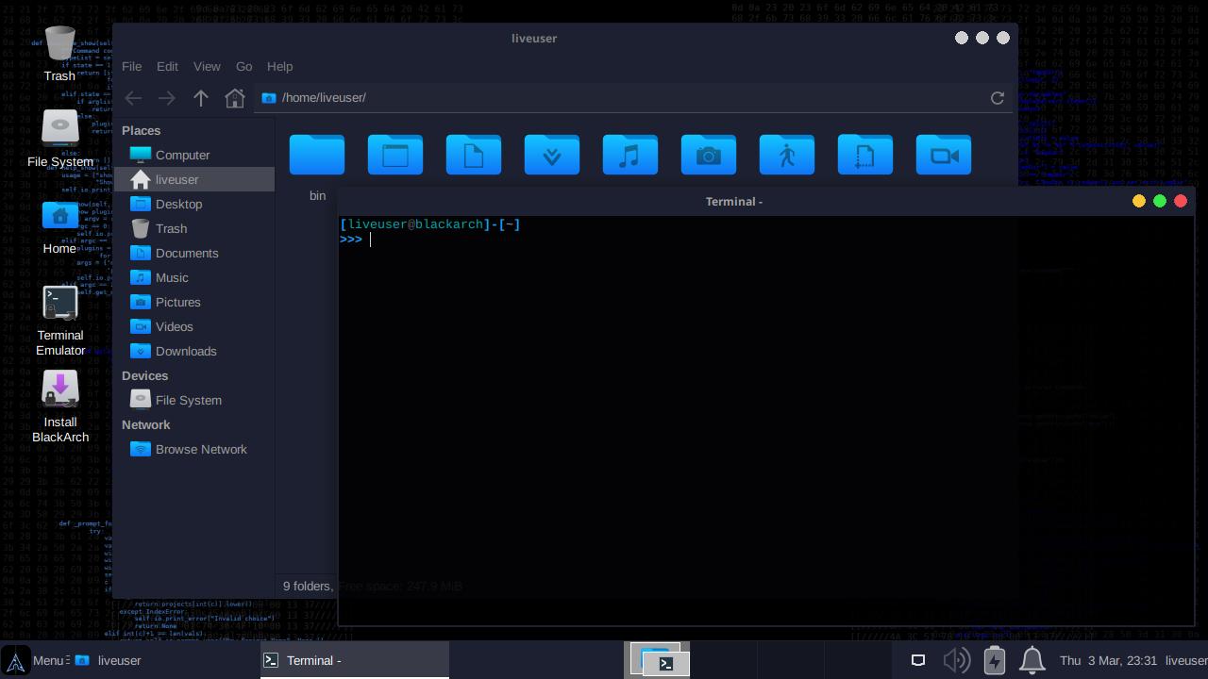Open the Help menu
The image size is (1208, 679).
279,66
